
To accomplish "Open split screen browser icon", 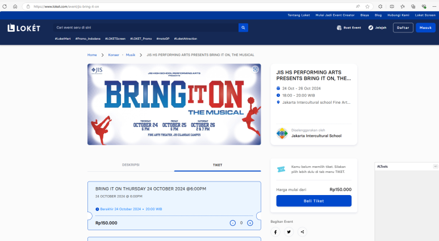I will (392, 6).
